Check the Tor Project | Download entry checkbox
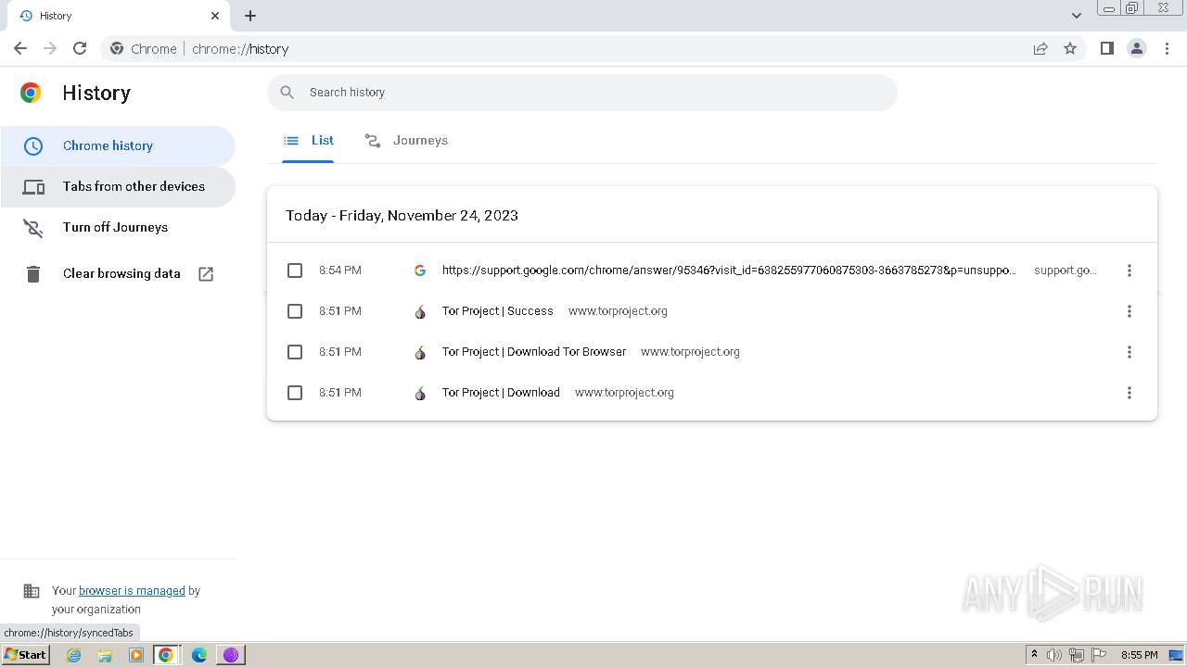This screenshot has height=667, width=1187. [295, 393]
